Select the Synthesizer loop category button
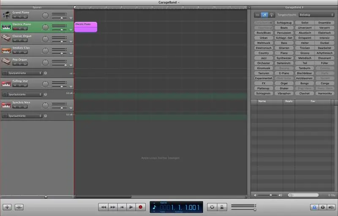The height and width of the screenshot is (216, 338). tap(284, 58)
